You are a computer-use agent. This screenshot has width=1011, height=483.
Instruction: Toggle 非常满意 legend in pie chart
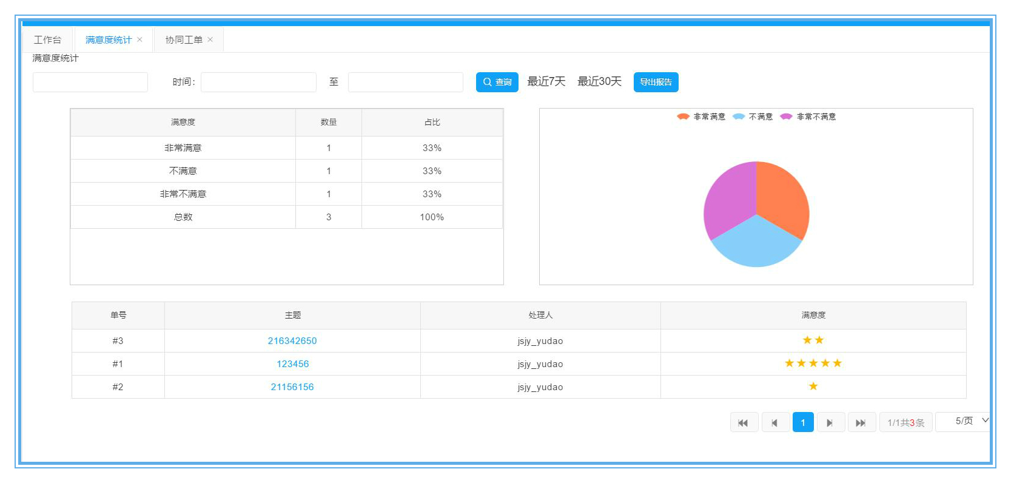701,117
